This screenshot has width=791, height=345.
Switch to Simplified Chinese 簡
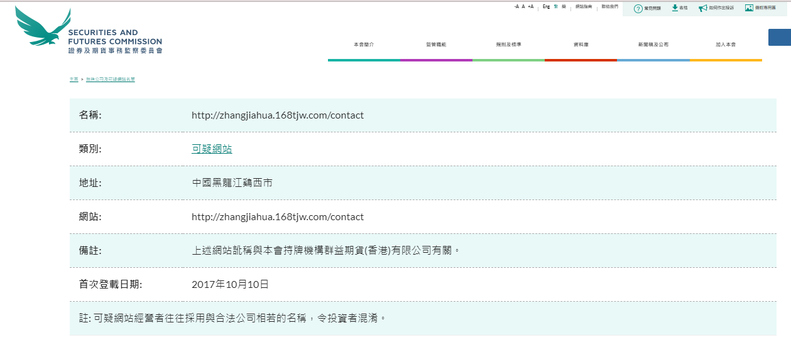564,6
